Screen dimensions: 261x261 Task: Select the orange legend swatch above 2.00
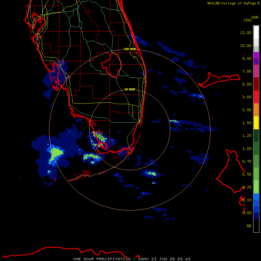point(256,110)
